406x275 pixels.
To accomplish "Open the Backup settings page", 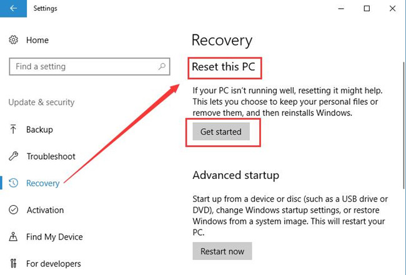I will 39,129.
